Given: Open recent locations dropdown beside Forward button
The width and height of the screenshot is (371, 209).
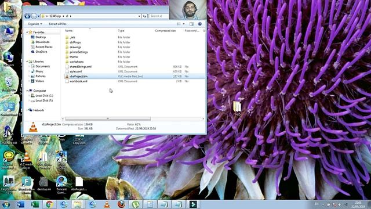Looking at the screenshot, I should 39,16.
